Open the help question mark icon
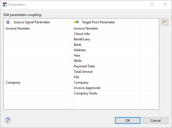Image resolution: width=172 pixels, height=128 pixels. click(8, 120)
